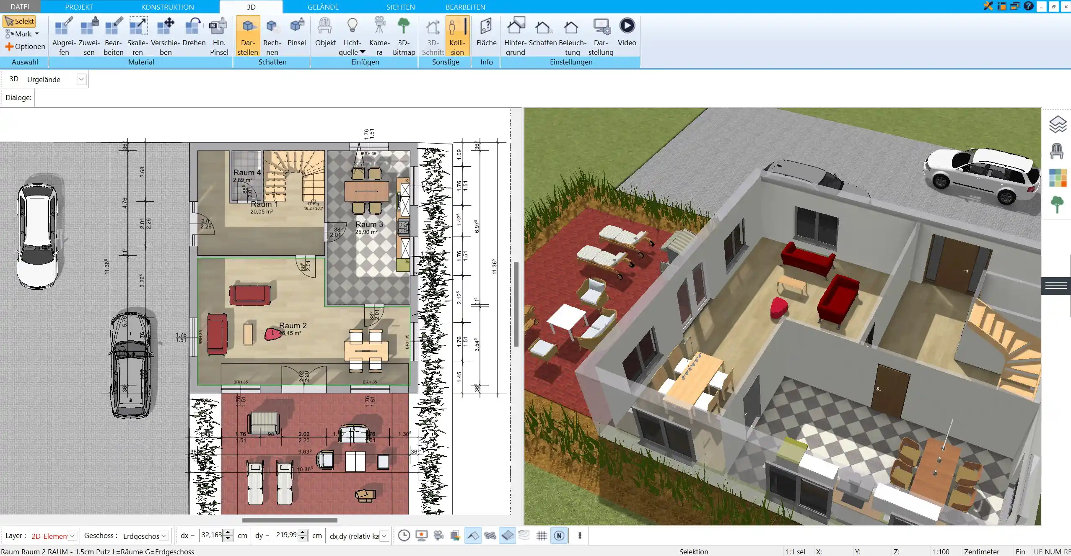Open the Lichtquelle dropdown
This screenshot has height=556, width=1071.
click(x=352, y=36)
